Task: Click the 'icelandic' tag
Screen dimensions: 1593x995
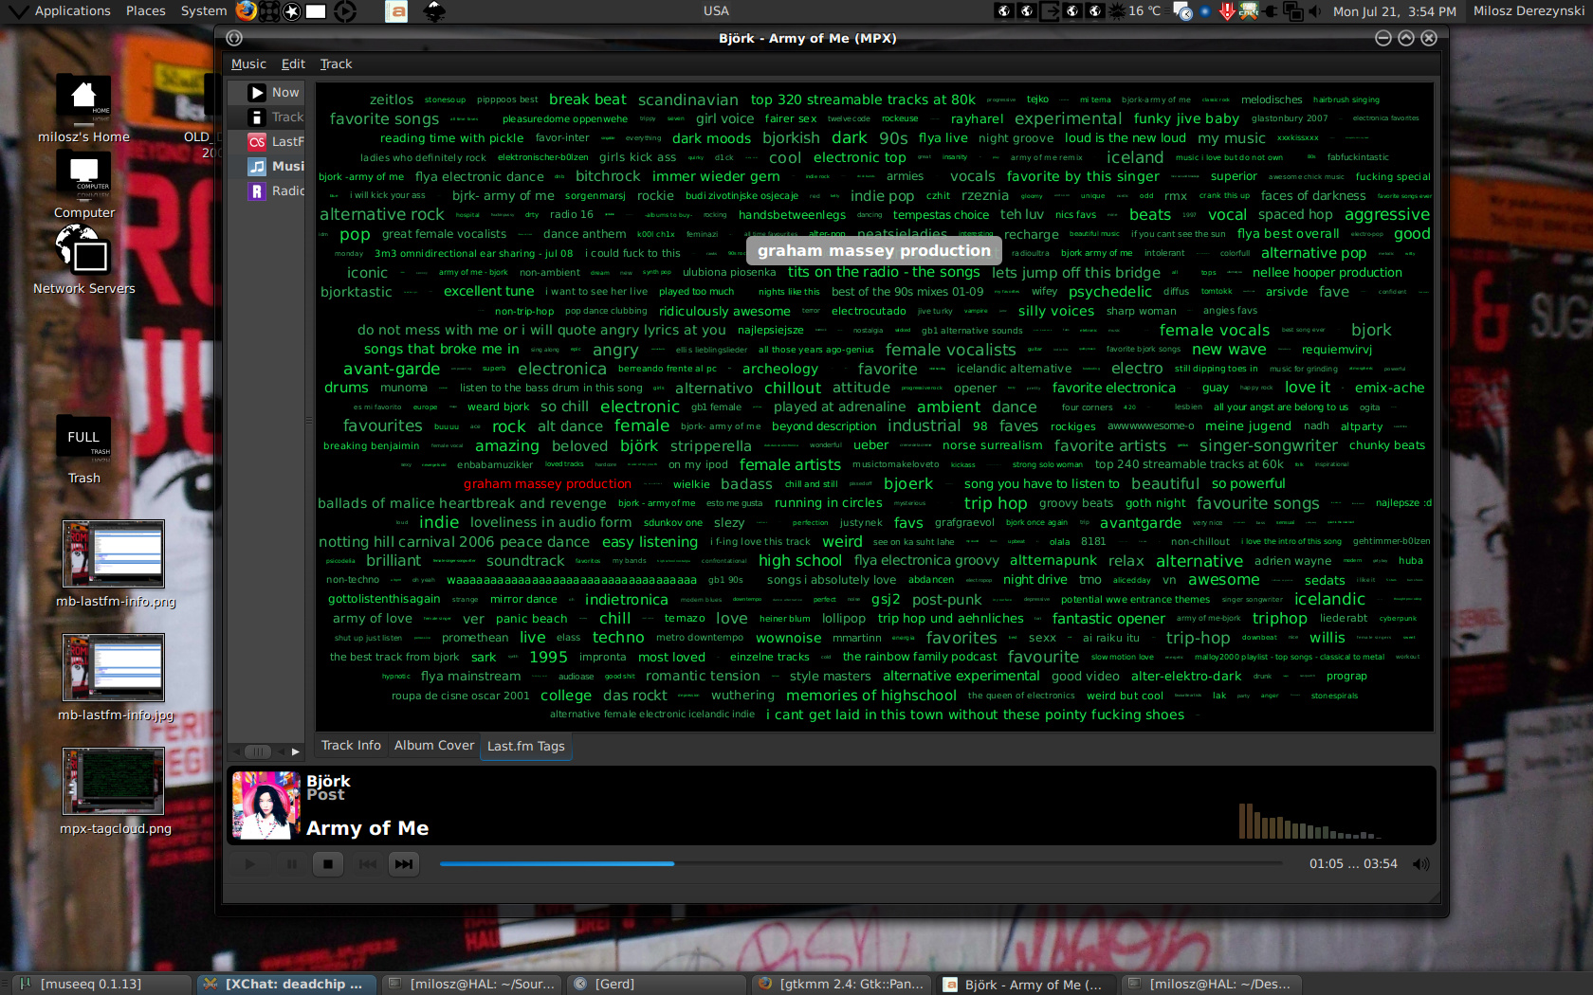Action: (x=1329, y=599)
